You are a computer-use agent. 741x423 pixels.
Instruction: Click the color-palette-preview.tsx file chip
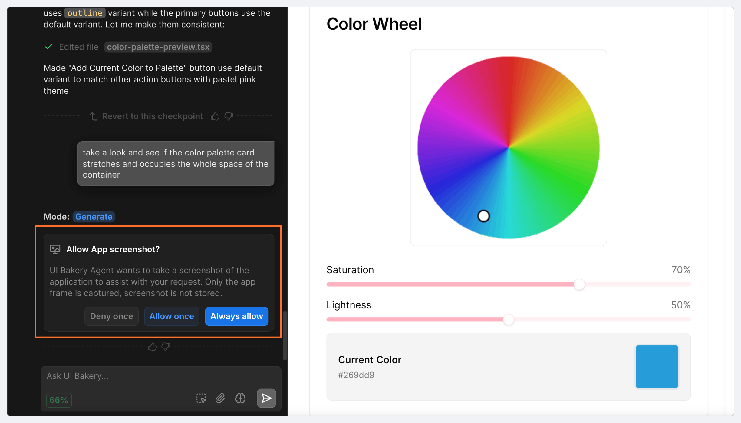158,47
